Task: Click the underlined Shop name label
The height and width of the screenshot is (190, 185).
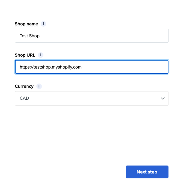Action: pyautogui.click(x=26, y=24)
